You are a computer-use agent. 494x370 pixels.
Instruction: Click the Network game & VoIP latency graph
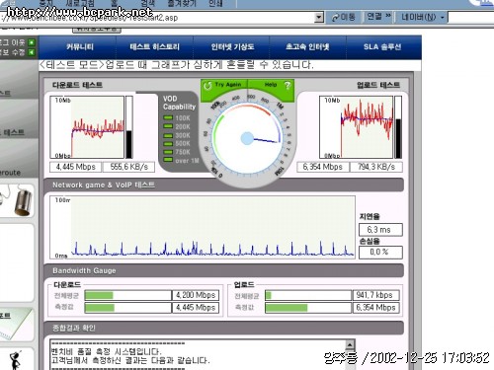[203, 227]
